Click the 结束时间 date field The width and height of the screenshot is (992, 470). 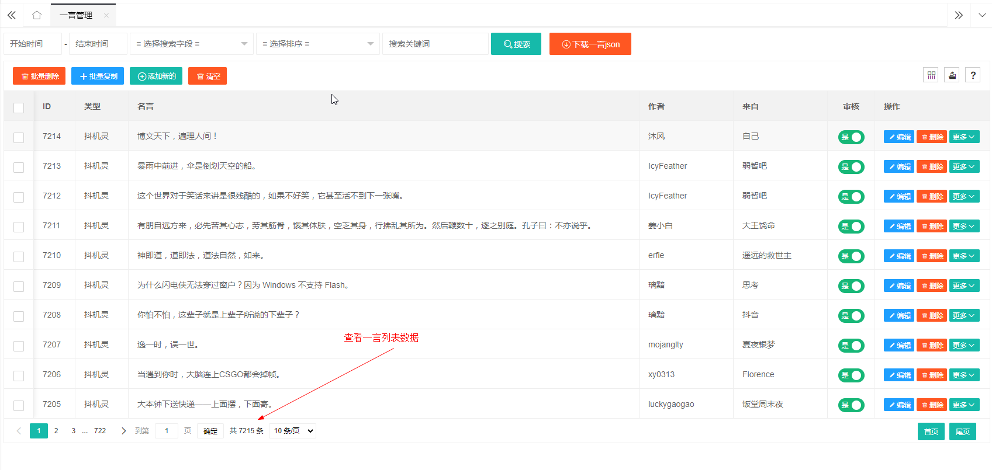point(98,44)
